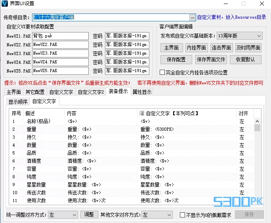Click the 对齐 column header
This screenshot has height=223, width=271.
click(x=245, y=113)
